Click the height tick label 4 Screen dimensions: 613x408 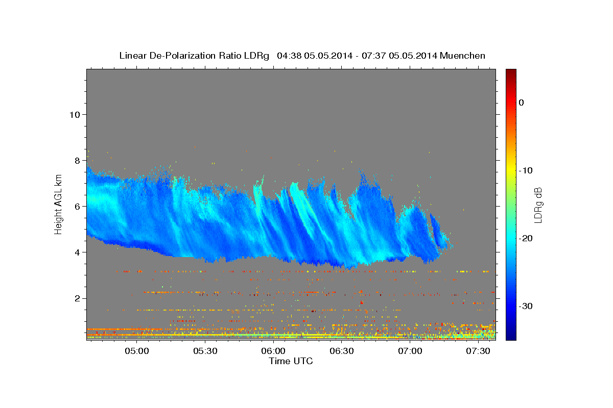77,252
